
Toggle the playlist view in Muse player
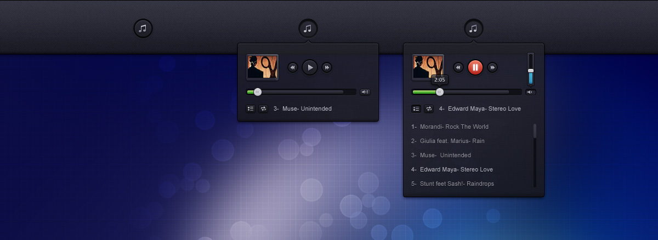(251, 108)
